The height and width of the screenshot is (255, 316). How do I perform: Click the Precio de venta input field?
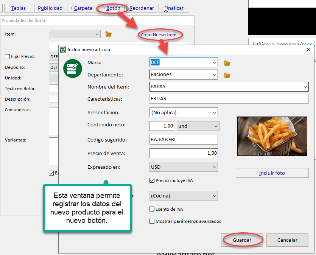tap(184, 153)
